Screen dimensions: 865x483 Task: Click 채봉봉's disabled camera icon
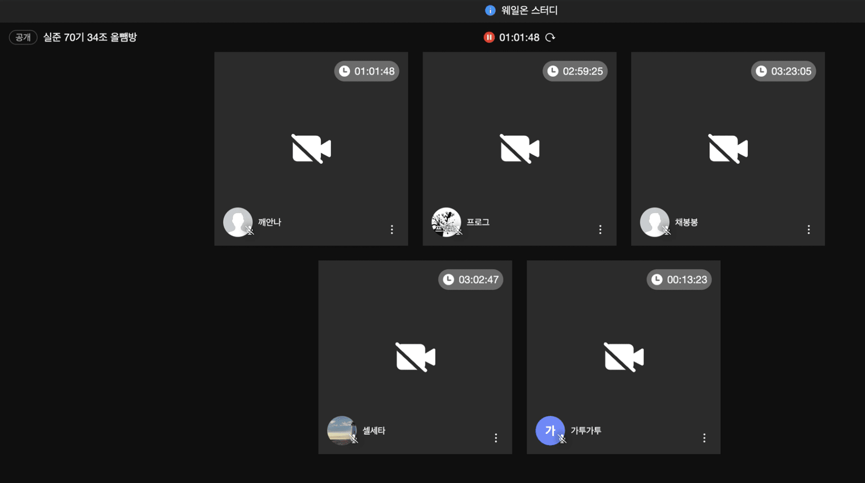point(728,149)
